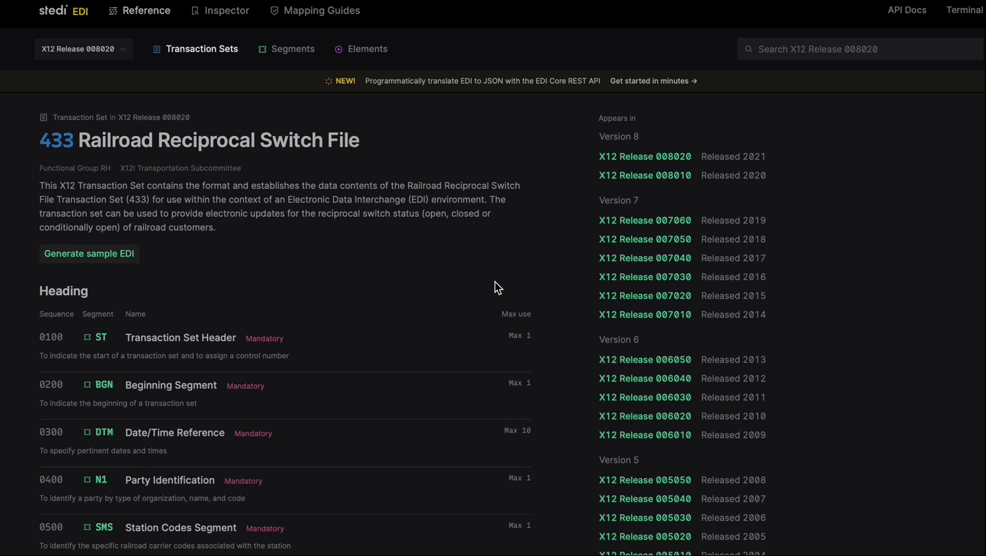Open the Inspector section

click(x=220, y=11)
